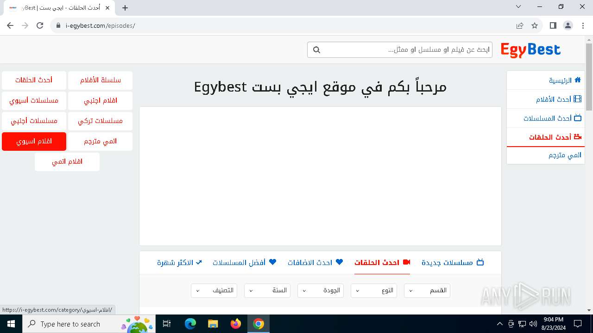Click مسلسلات أجنبي category button
Screen dimensions: 593x333
(x=34, y=121)
